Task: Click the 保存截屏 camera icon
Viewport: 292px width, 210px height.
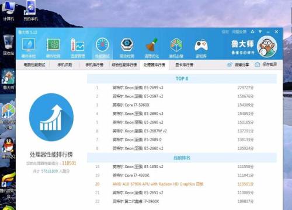Action: point(257,65)
